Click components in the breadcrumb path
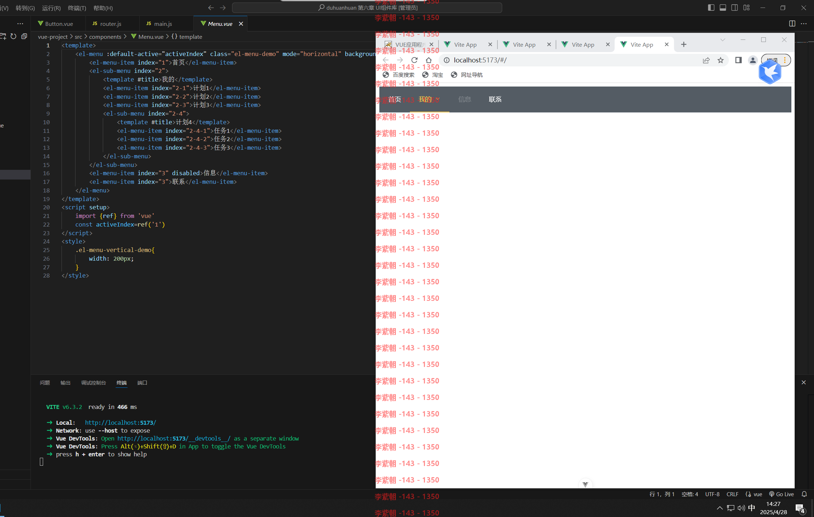The width and height of the screenshot is (814, 517). pos(105,37)
